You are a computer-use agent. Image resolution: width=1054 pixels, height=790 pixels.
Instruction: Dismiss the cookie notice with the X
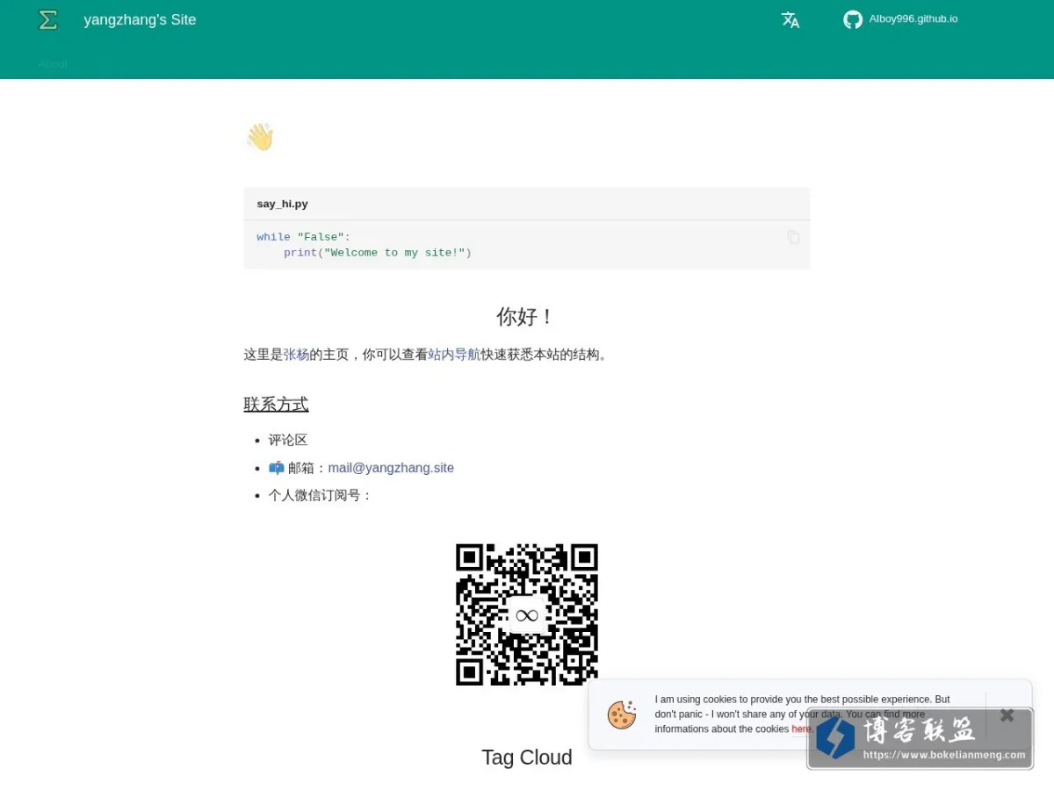(1007, 715)
